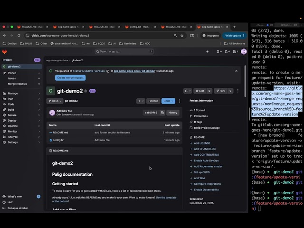The image size is (304, 228).
Task: Open Merge requests in the sidebar
Action: click(x=21, y=84)
